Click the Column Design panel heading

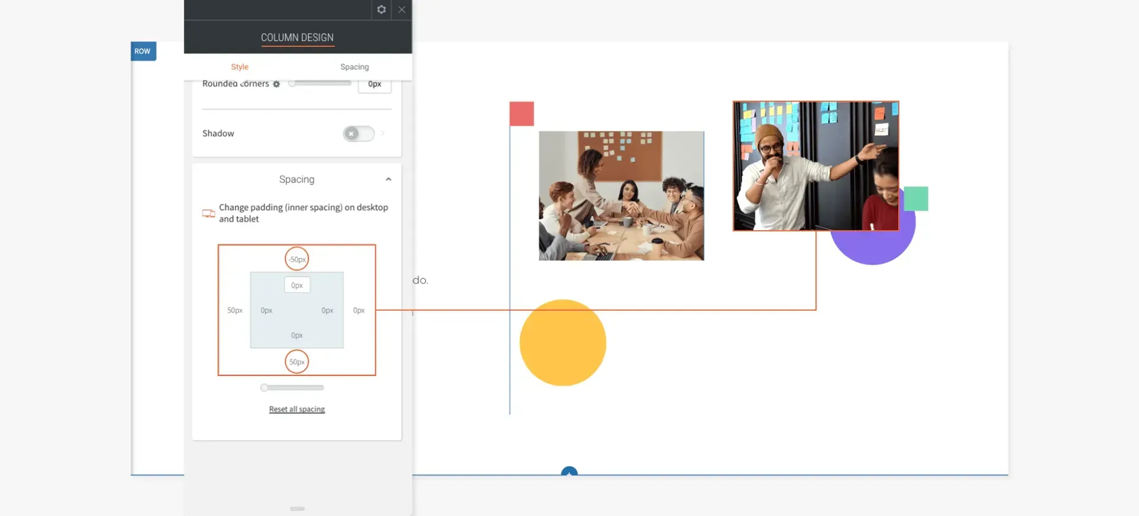[x=297, y=37]
